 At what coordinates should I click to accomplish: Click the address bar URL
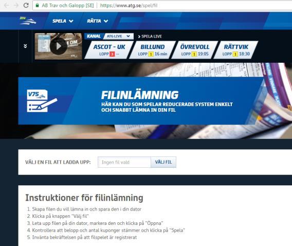tap(129, 6)
